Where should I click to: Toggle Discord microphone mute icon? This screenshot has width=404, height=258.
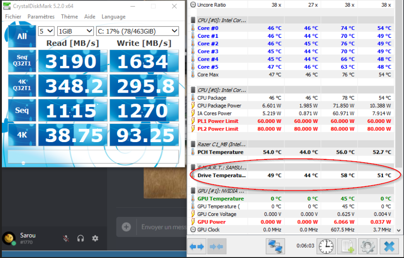66,238
